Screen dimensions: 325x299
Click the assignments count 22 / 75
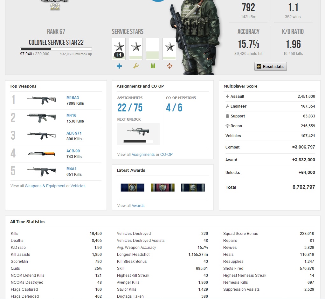(x=130, y=108)
